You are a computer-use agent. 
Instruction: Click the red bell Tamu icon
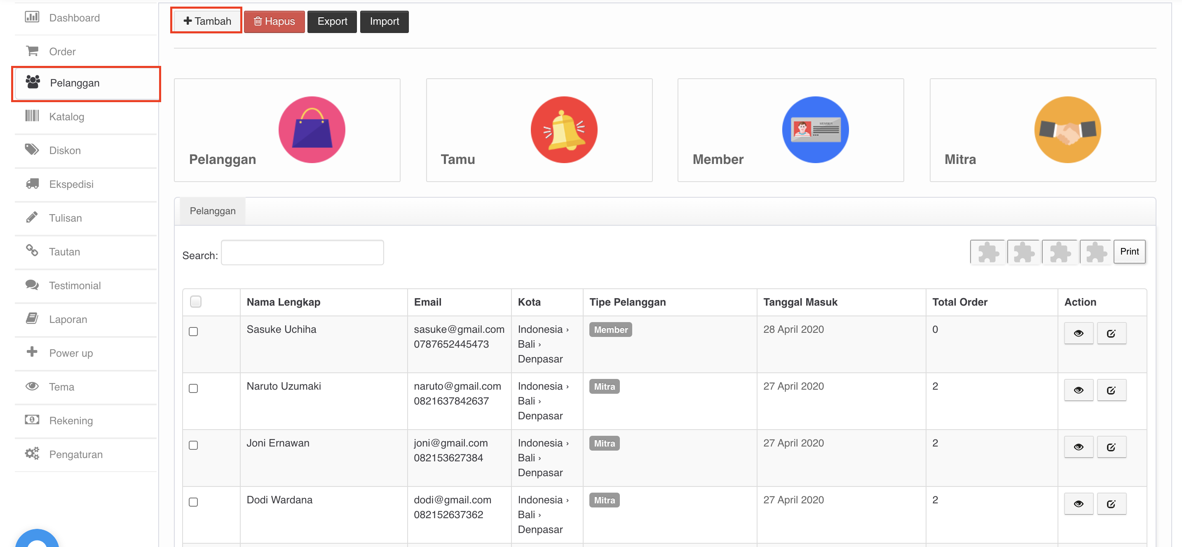point(563,130)
